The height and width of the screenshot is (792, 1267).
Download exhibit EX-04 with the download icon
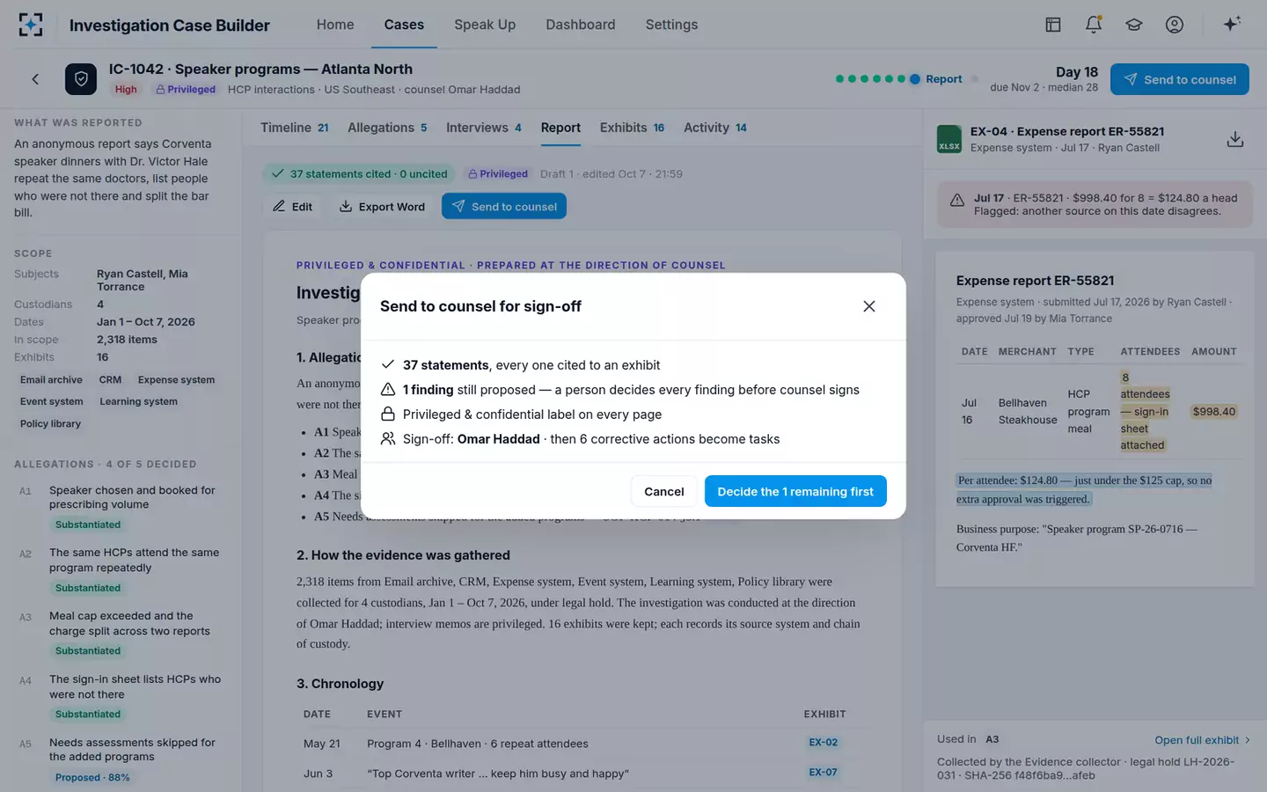pos(1235,139)
